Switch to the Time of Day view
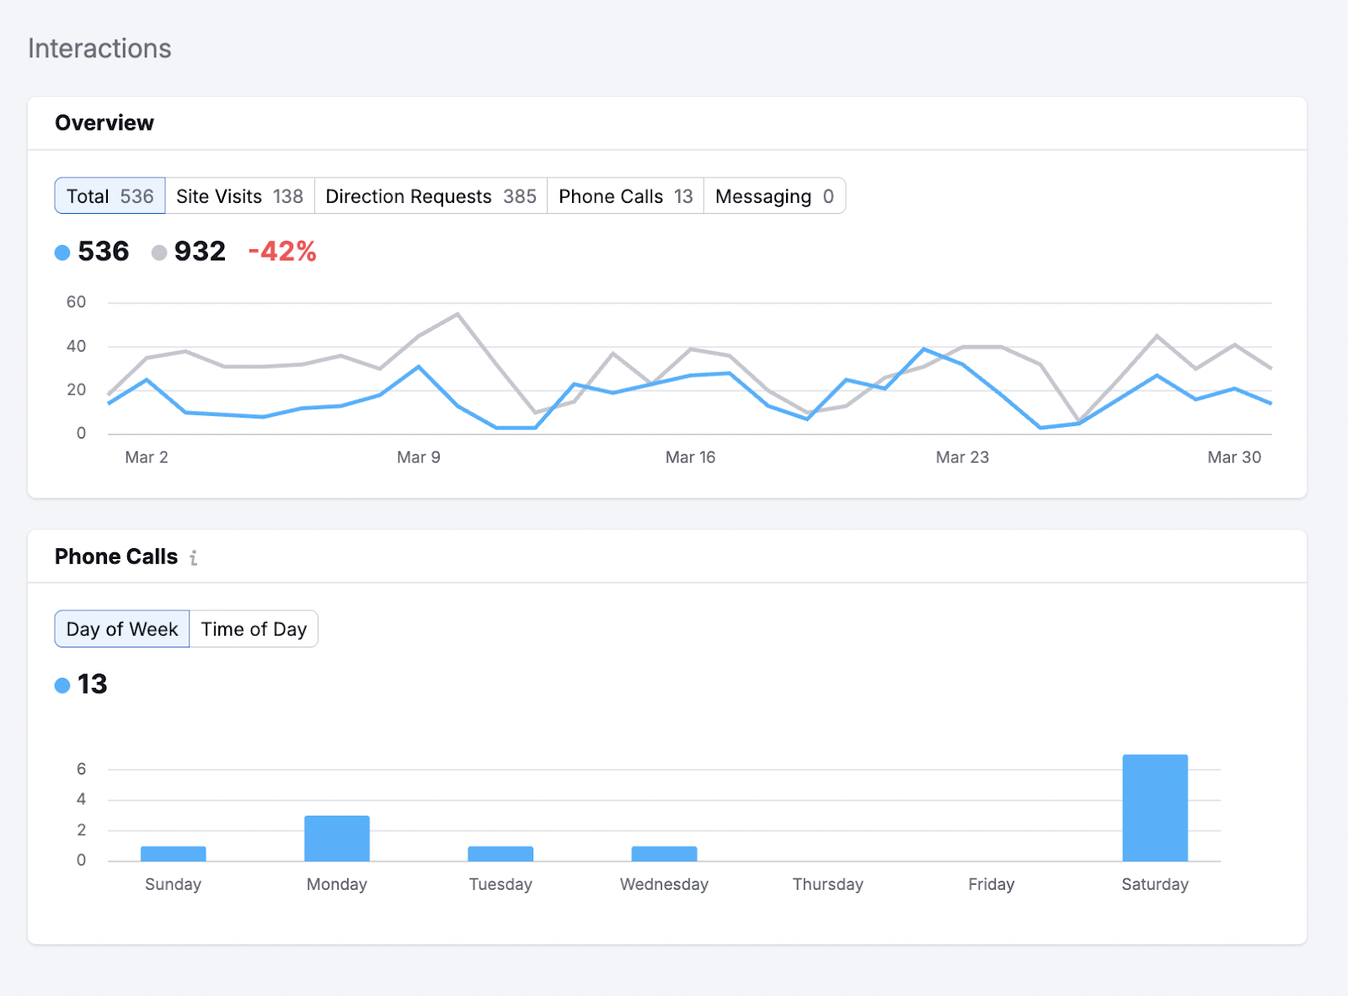 point(254,628)
